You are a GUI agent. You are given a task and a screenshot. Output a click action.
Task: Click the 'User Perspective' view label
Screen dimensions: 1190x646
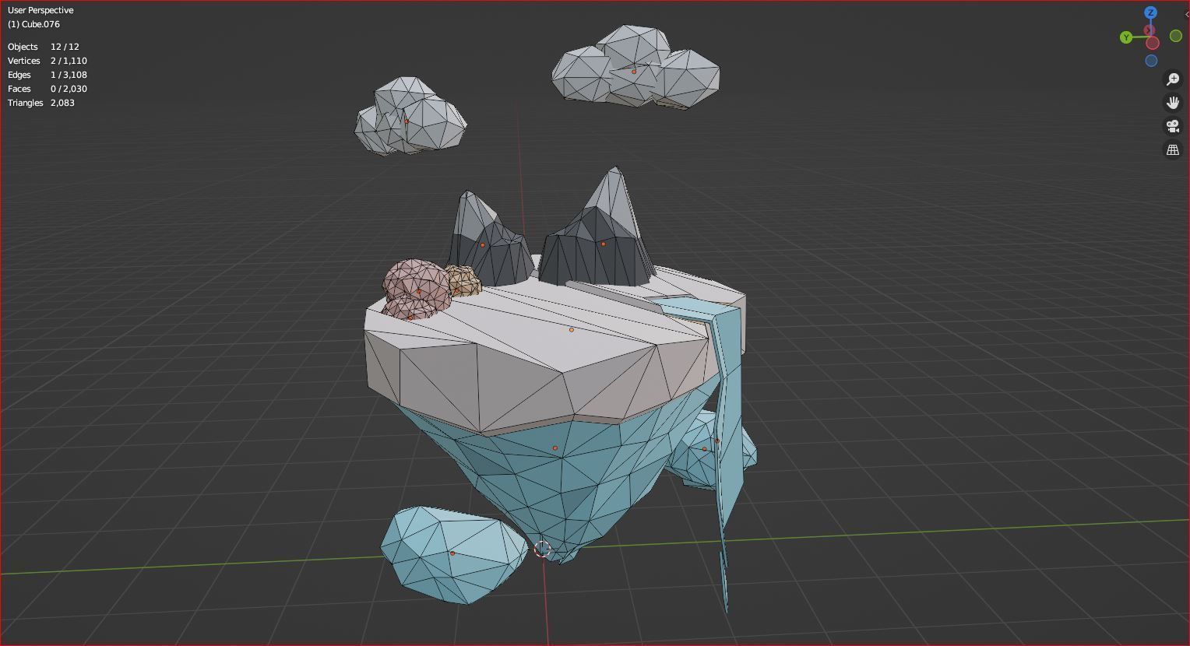[40, 10]
